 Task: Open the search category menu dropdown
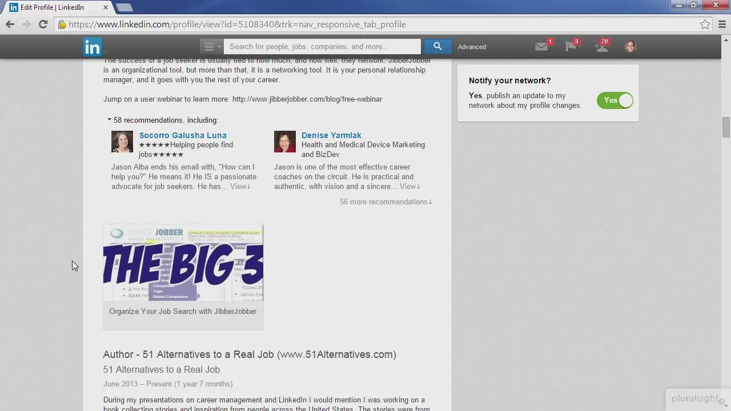click(x=211, y=47)
